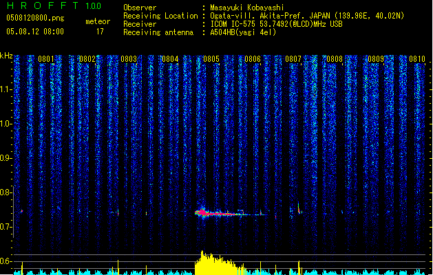This screenshot has width=433, height=275.
Task: Click the HROFFT 1.0.0 title text
Action: click(x=54, y=5)
